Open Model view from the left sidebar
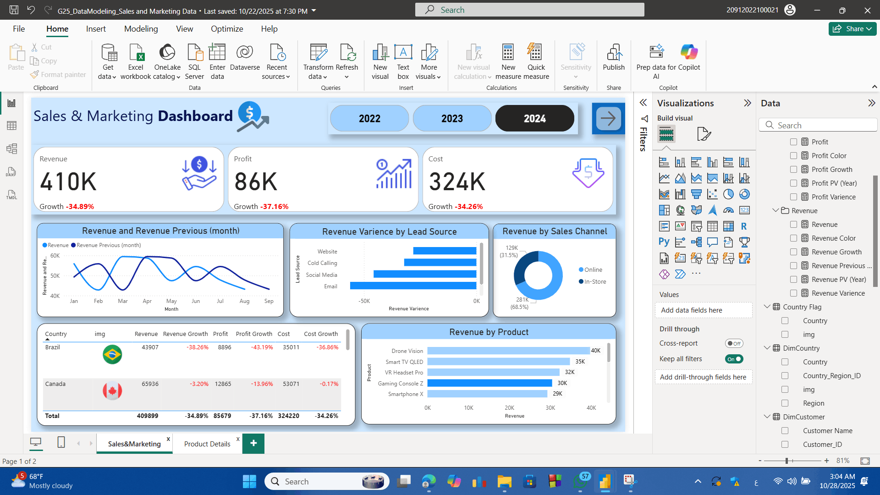Viewport: 880px width, 495px height. 12,148
